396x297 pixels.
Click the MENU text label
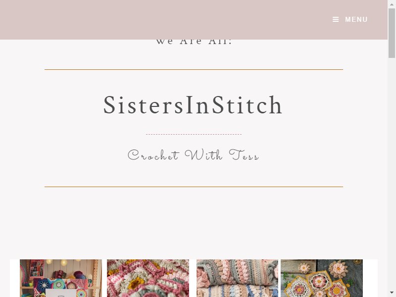pos(356,19)
